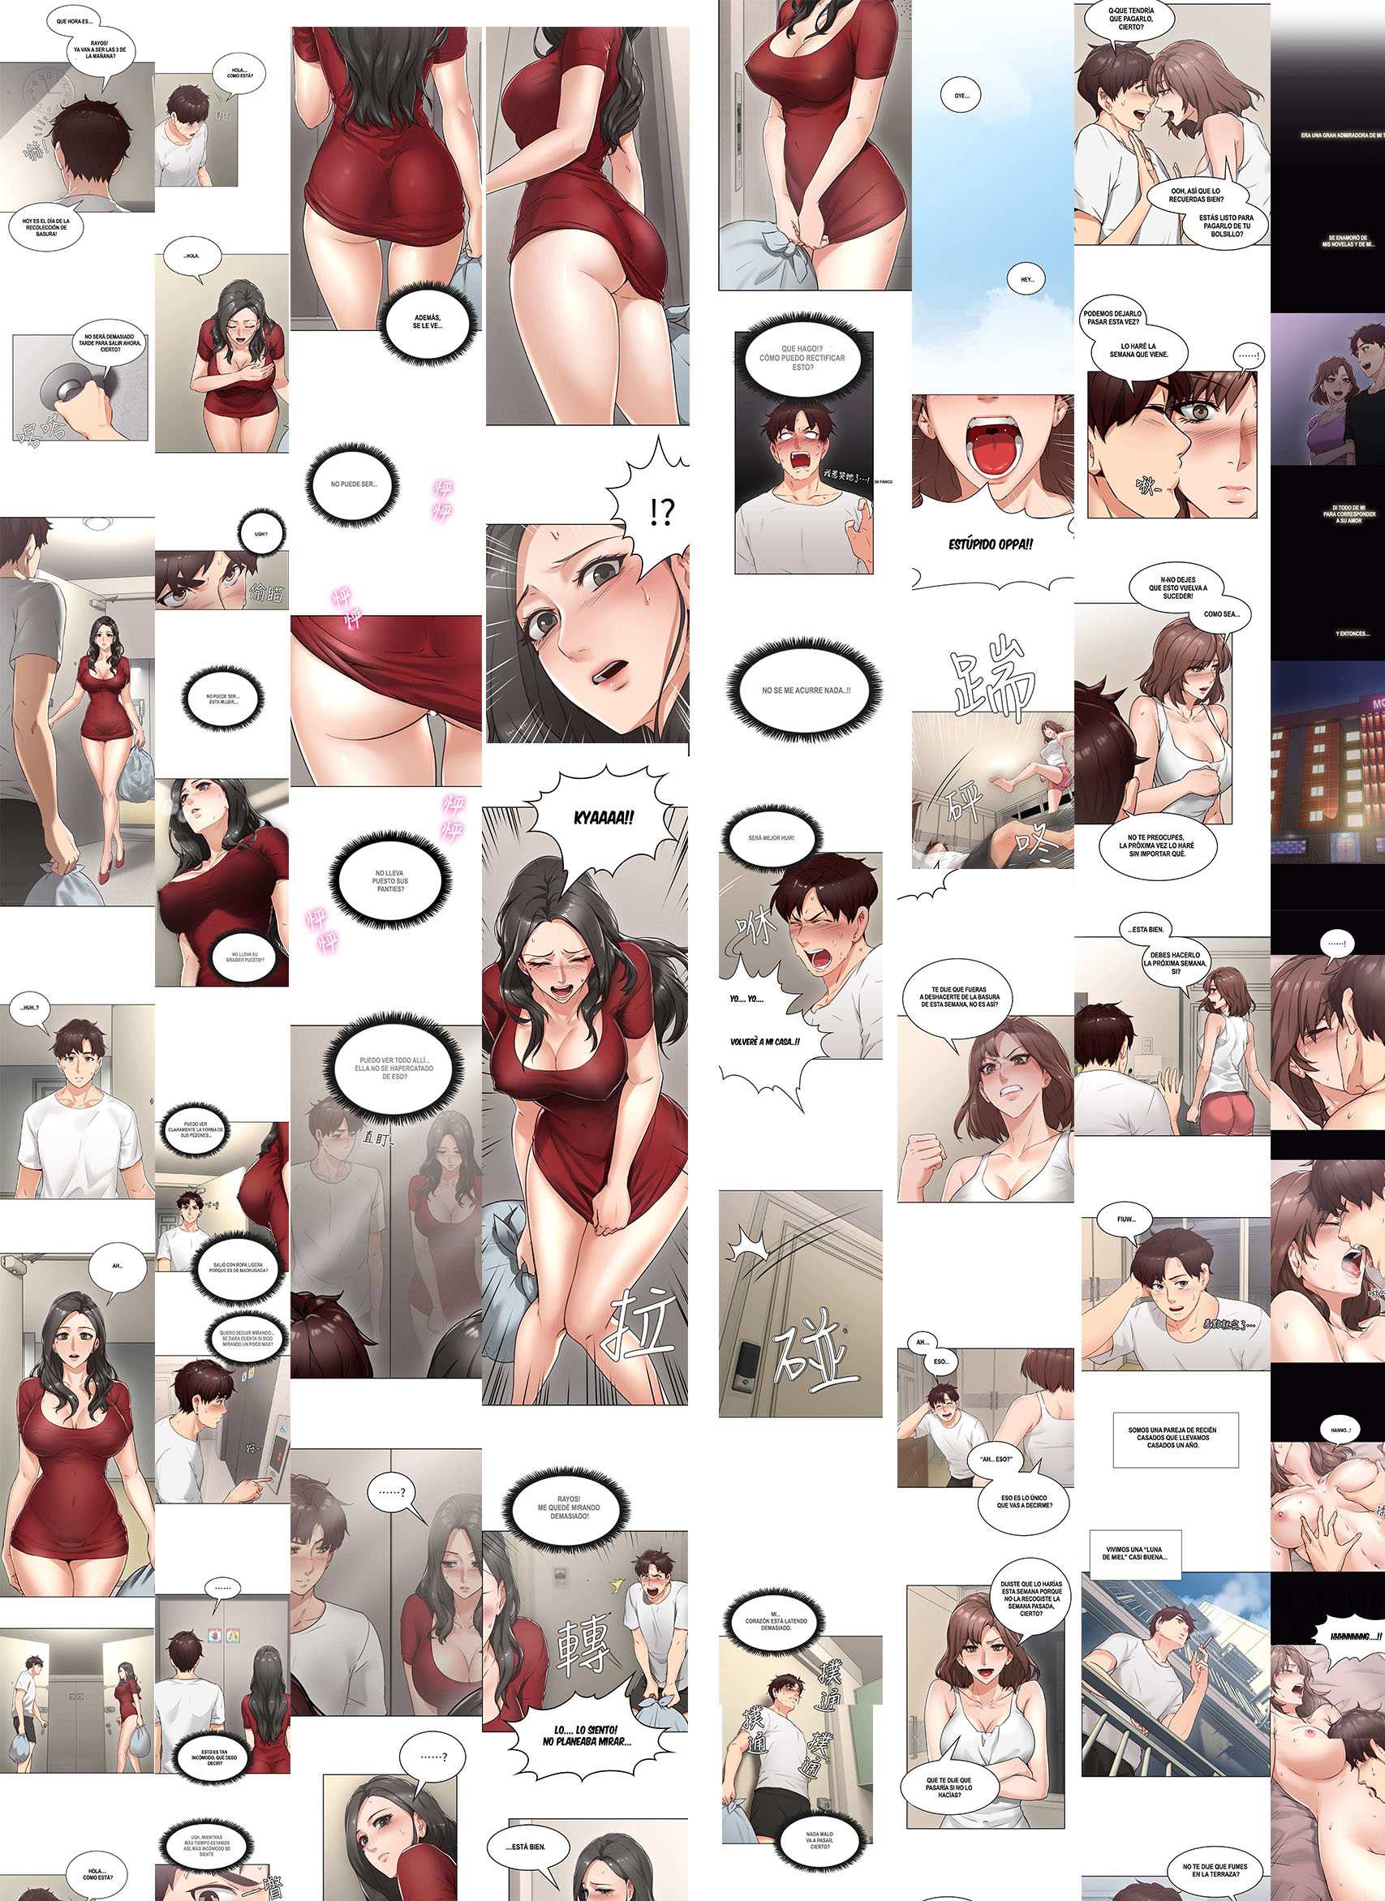The width and height of the screenshot is (1385, 1901).
Task: Click the "ADEMÁS, SE LE VE..." thought bubble
Action: (428, 322)
